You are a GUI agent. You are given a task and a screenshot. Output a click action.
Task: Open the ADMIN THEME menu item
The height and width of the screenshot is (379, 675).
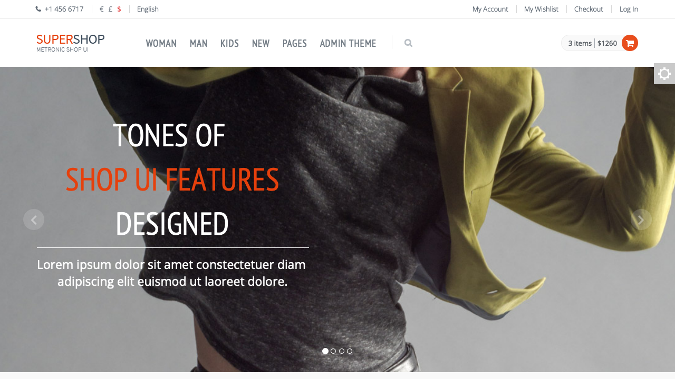pos(348,43)
